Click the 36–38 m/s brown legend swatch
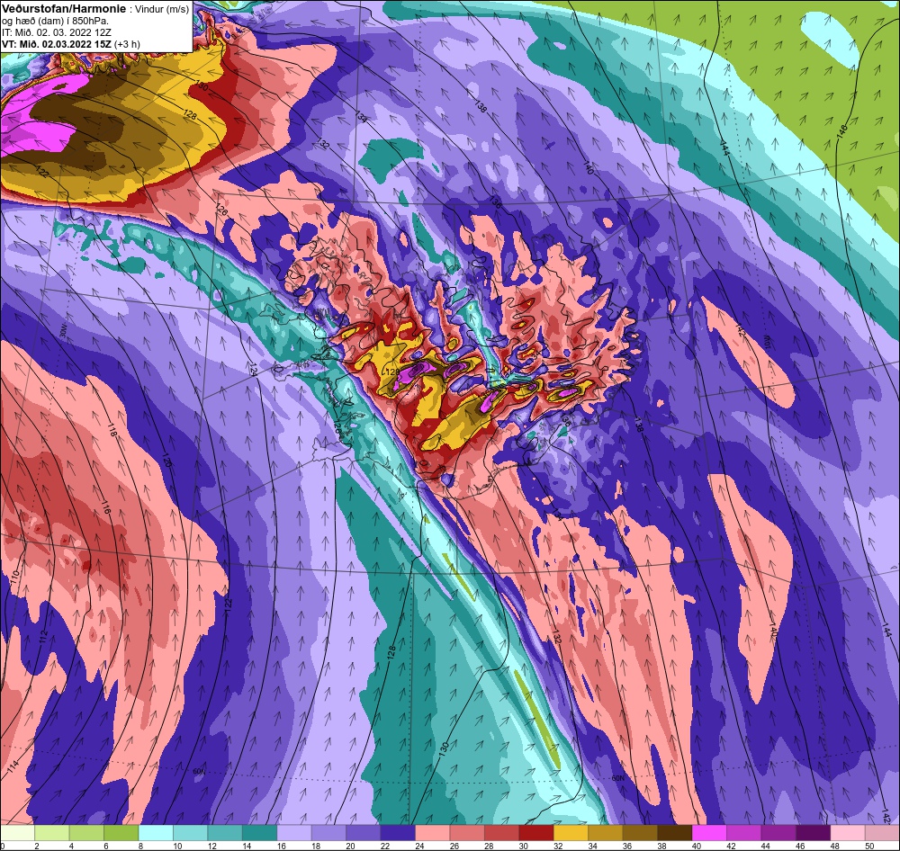Screen dimensions: 900x851 point(640,833)
